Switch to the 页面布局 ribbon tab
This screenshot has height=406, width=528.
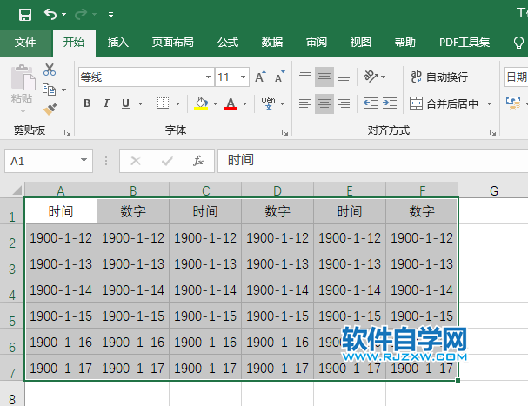tap(173, 43)
